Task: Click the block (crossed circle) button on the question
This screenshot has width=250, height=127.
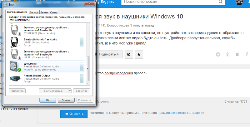Action: (x=129, y=54)
